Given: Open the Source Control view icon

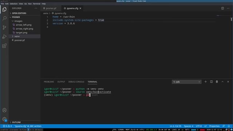Looking at the screenshot, I should pos(4,28).
